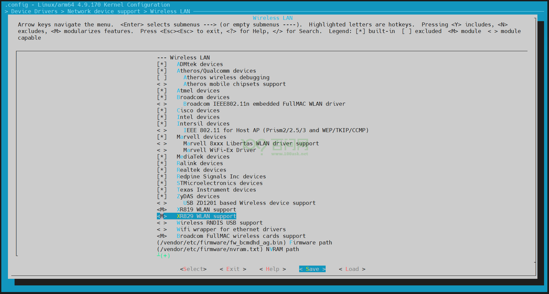This screenshot has width=549, height=294.
Task: Toggle the ADMtek devices checkbox
Action: [x=162, y=64]
